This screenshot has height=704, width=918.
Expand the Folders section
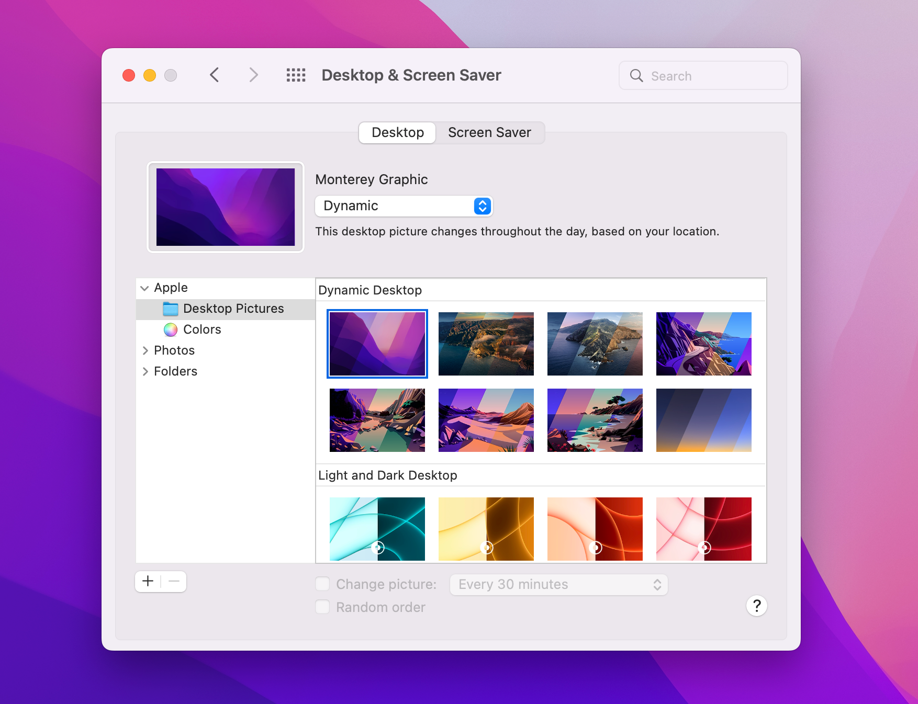[145, 372]
